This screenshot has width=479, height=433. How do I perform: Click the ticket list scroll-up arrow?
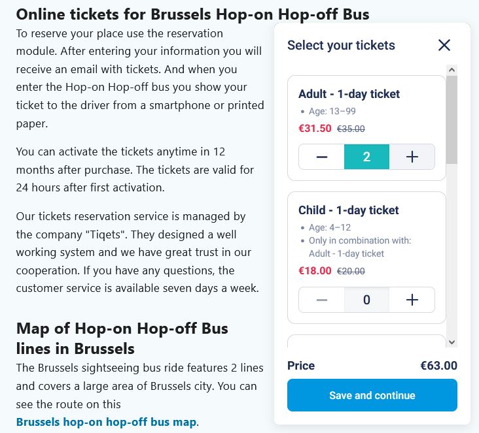(x=452, y=69)
